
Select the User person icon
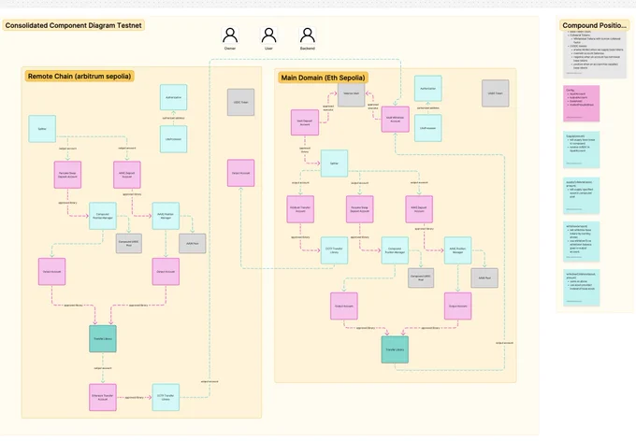(268, 36)
